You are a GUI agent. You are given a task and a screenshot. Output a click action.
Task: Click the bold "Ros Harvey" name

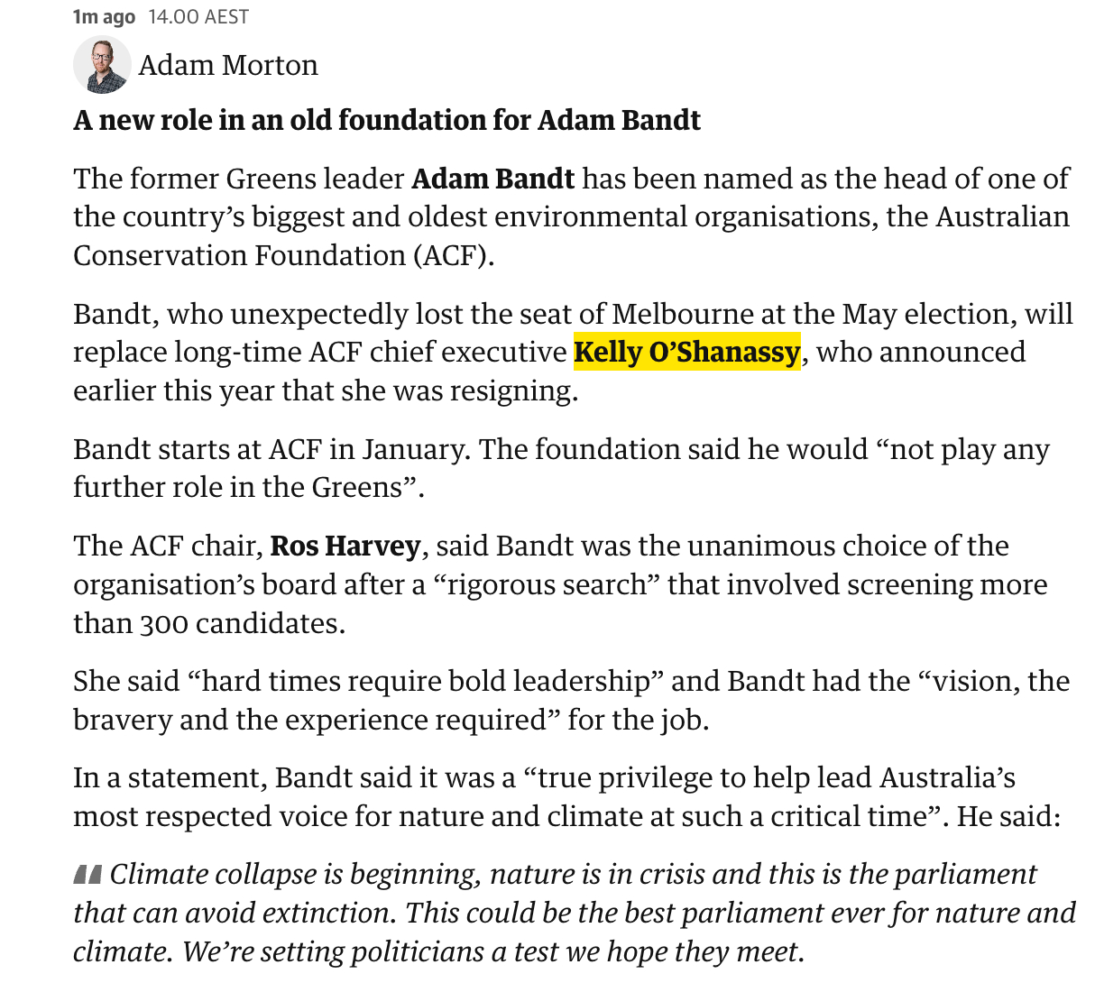click(345, 546)
